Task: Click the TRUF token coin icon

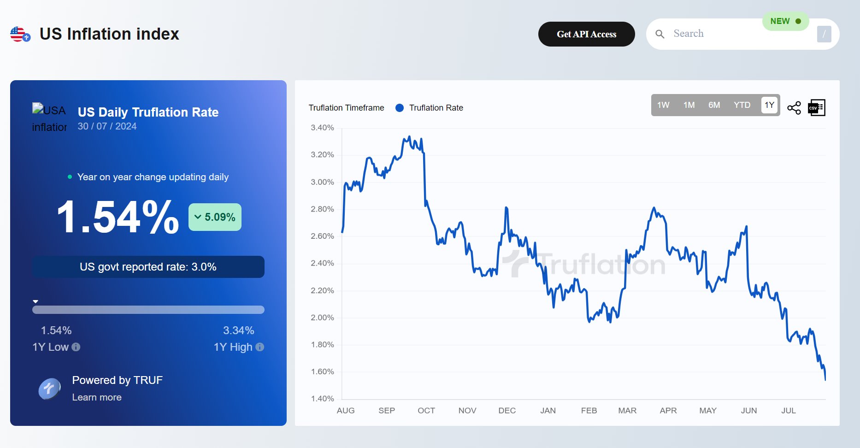Action: pos(49,389)
